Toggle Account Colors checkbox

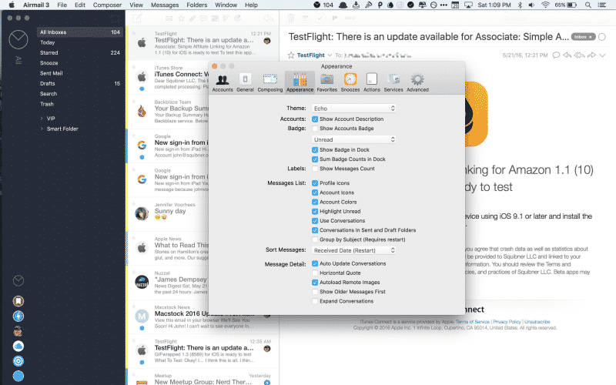[x=315, y=202]
